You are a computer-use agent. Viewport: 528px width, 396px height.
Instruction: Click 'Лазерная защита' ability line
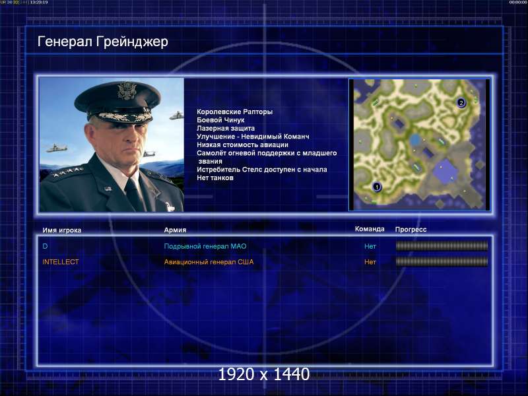[x=226, y=128]
